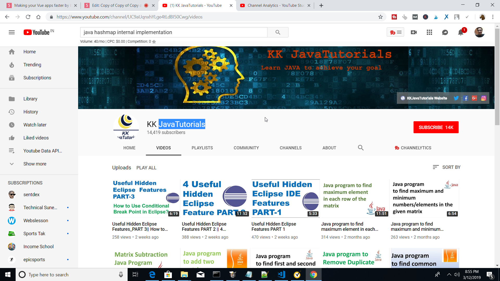
Task: Open the YouTube apps grid icon
Action: pos(429,32)
